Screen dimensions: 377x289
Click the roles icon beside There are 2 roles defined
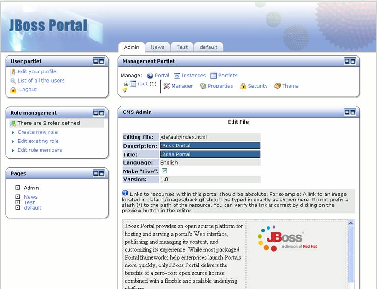click(13, 124)
